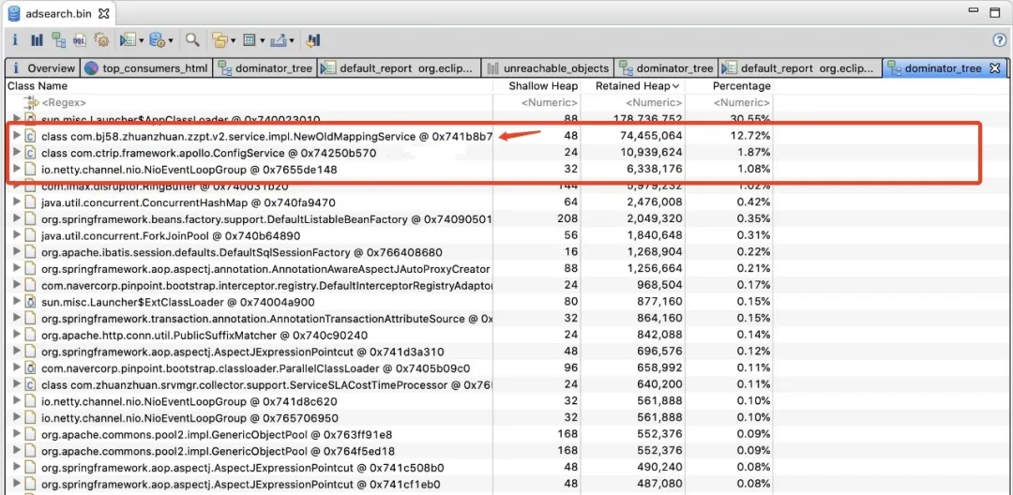The image size is (1013, 495).
Task: Open help via the question mark icon
Action: pyautogui.click(x=999, y=40)
